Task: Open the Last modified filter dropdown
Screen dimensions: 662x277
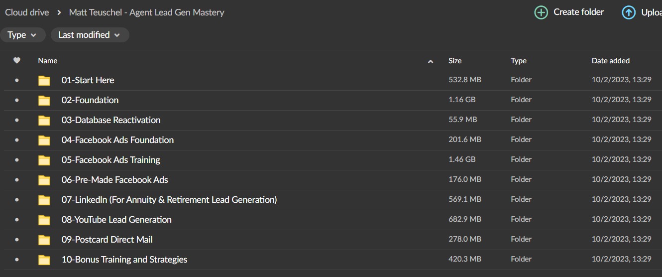Action: [90, 35]
